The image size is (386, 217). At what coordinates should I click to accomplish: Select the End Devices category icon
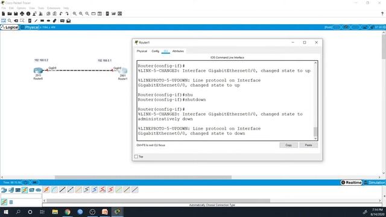[x=11, y=190]
